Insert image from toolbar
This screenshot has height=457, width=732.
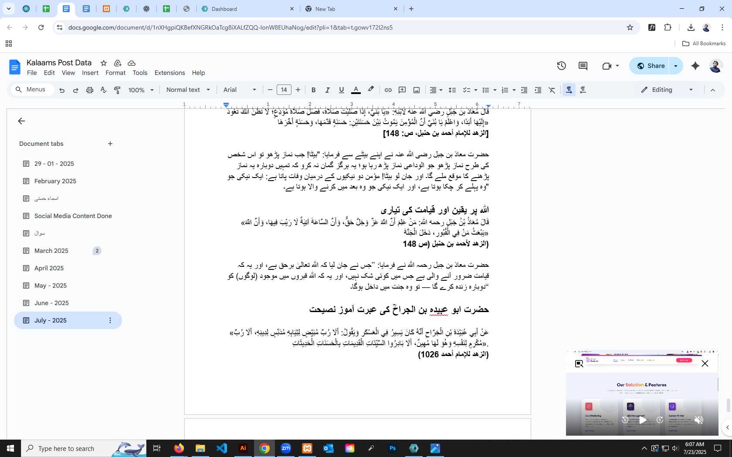click(x=417, y=90)
